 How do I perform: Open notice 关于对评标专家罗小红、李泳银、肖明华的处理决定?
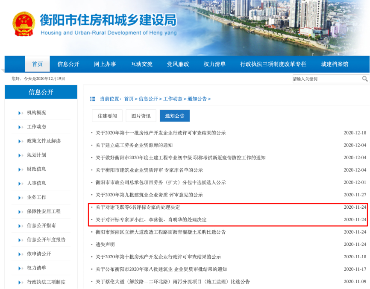coord(151,220)
